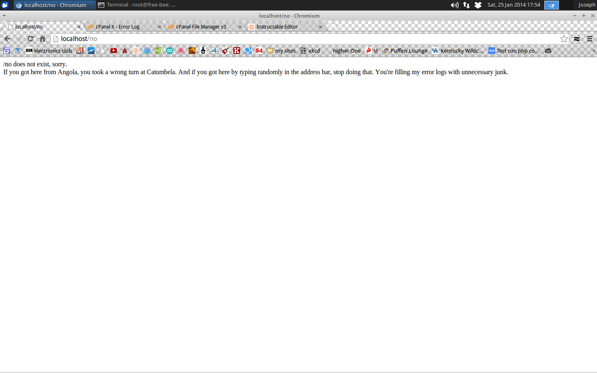The width and height of the screenshot is (597, 373).
Task: Switch to the Instructable Editor tab
Action: point(277,27)
